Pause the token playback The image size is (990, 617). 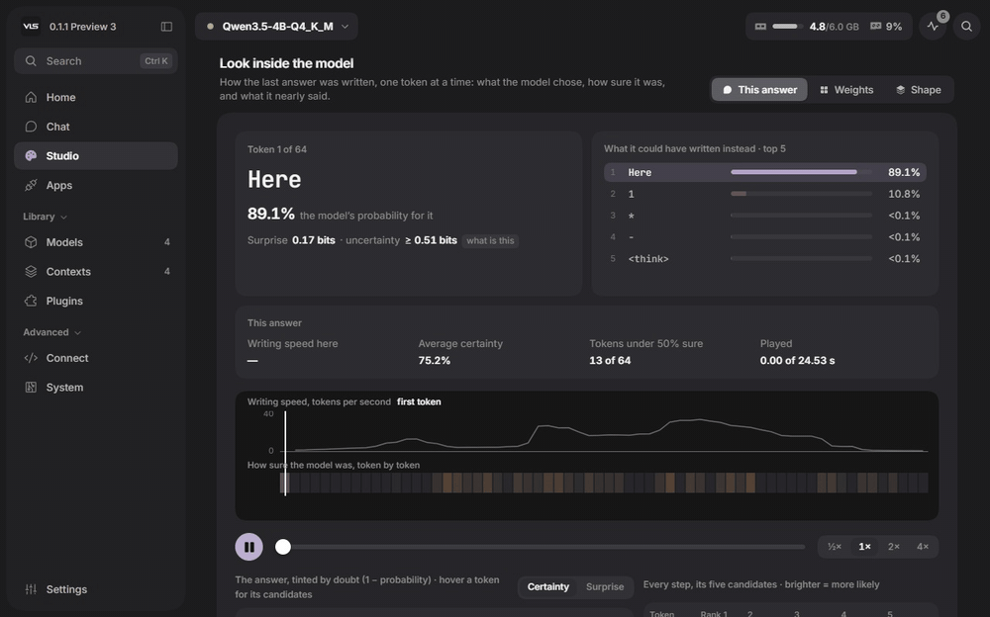tap(248, 547)
